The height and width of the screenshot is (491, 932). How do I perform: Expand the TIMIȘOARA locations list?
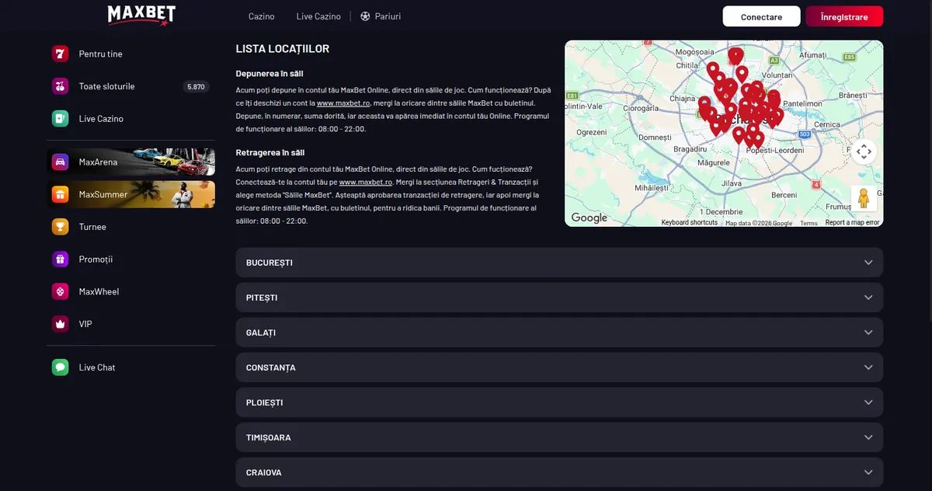coord(559,437)
